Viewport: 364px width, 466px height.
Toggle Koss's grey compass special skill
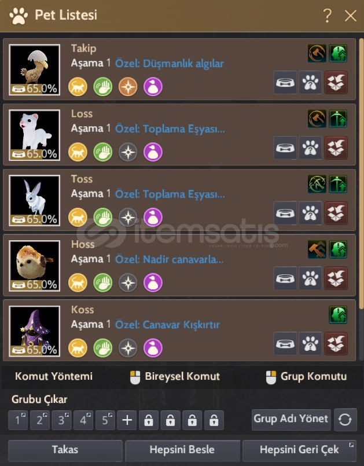coord(128,348)
